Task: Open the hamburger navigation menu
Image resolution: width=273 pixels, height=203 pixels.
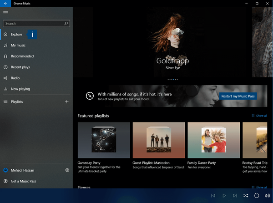Action: (5, 13)
